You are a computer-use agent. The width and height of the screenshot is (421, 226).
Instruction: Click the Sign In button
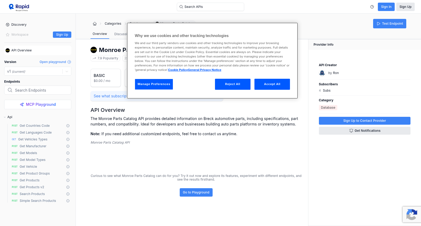click(386, 7)
